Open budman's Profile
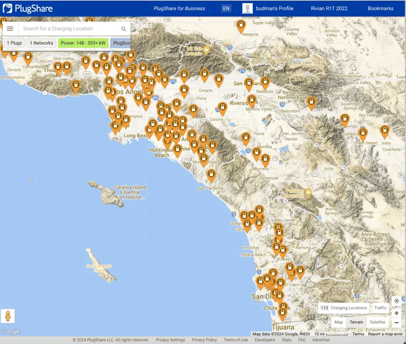The width and height of the screenshot is (406, 344). pos(274,8)
